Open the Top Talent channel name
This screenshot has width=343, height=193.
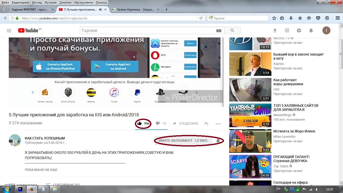tap(281, 166)
